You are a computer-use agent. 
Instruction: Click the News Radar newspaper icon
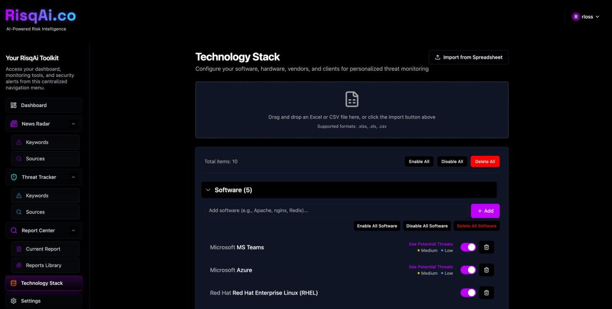click(x=14, y=124)
